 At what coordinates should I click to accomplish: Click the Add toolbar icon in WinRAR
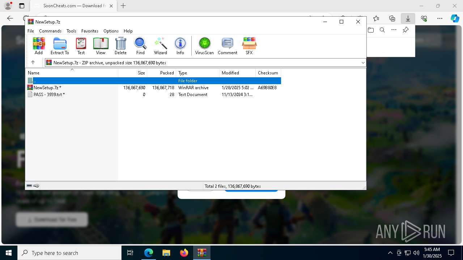39,46
